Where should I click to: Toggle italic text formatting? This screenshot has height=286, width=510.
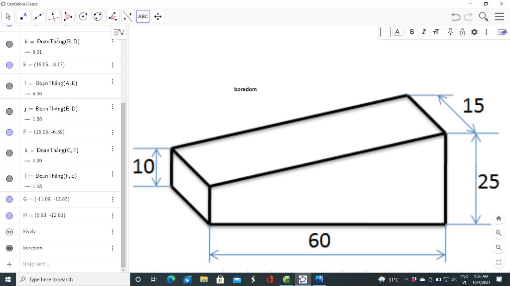tap(424, 32)
